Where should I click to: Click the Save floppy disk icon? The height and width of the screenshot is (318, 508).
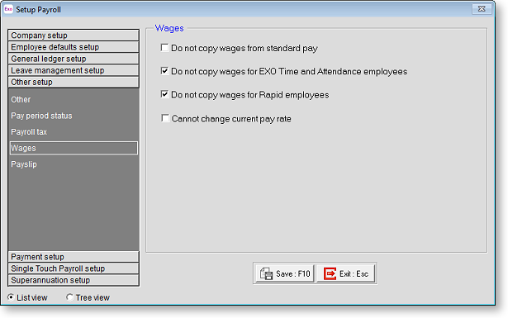point(266,273)
